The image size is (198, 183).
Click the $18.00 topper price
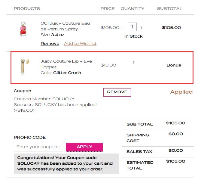(108, 65)
